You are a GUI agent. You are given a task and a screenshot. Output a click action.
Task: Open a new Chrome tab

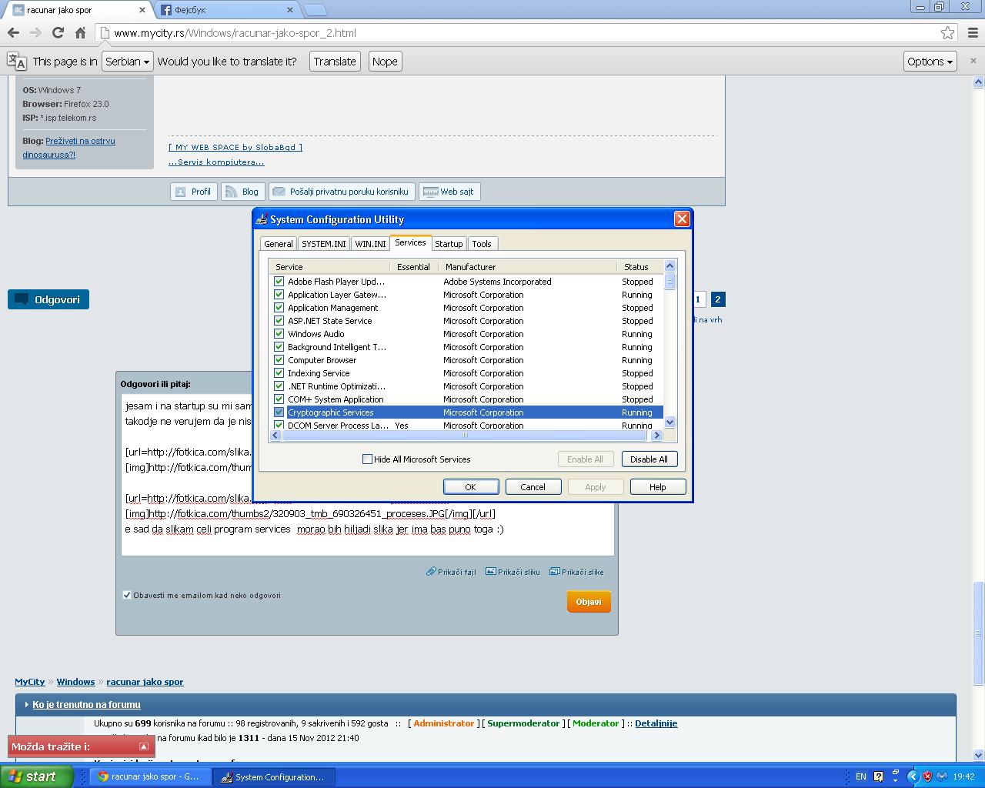click(x=316, y=10)
